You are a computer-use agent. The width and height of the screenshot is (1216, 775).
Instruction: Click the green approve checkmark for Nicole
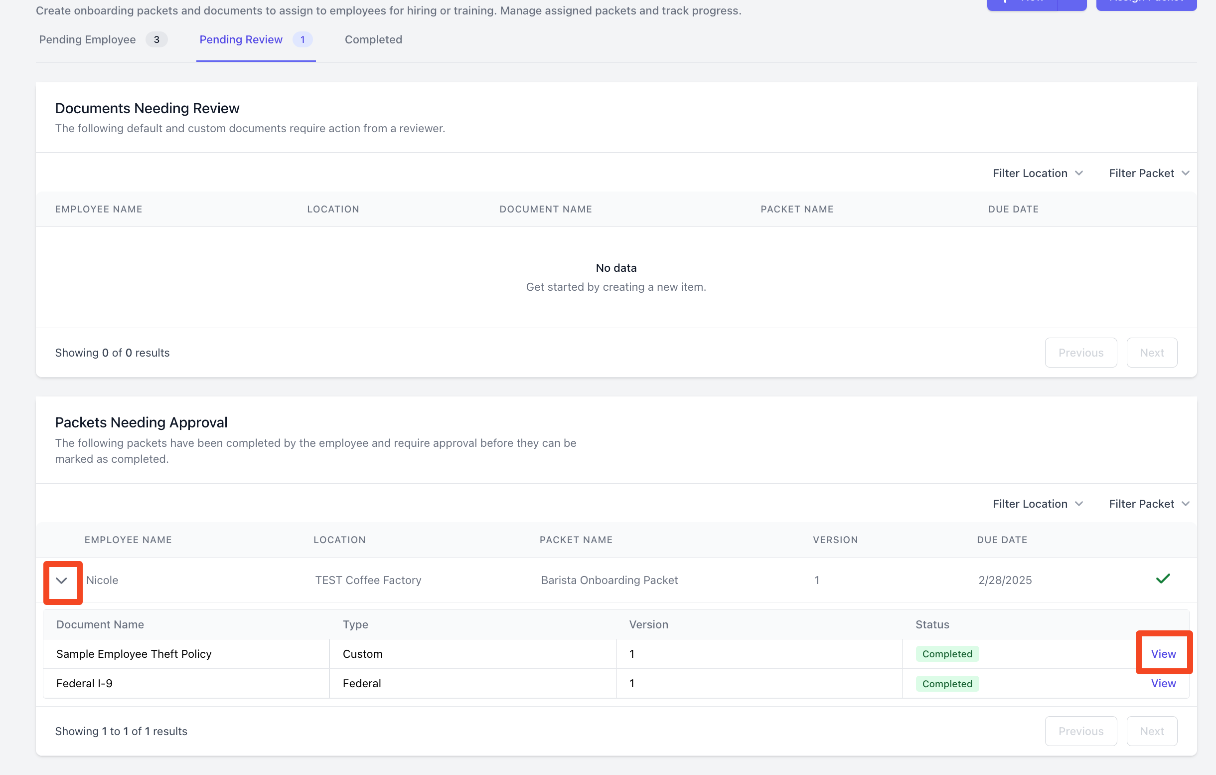pyautogui.click(x=1163, y=579)
